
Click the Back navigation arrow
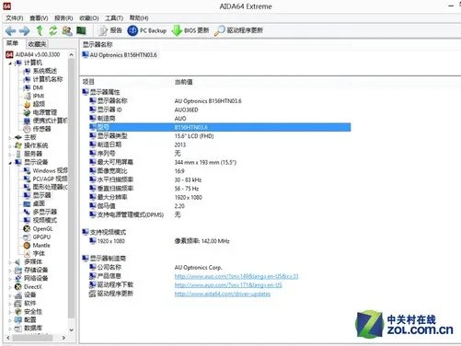pyautogui.click(x=10, y=30)
